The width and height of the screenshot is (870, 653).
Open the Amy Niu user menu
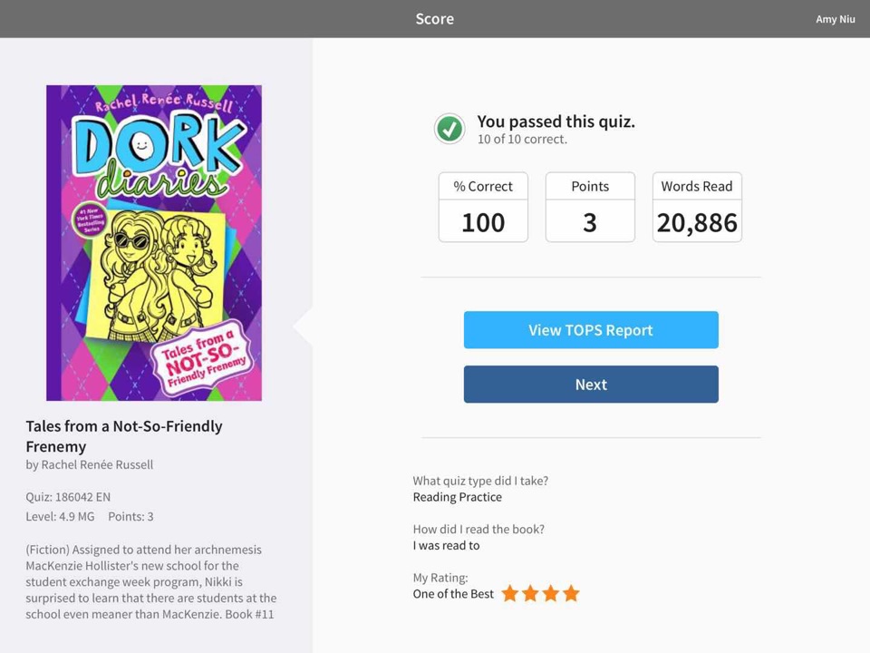[835, 19]
